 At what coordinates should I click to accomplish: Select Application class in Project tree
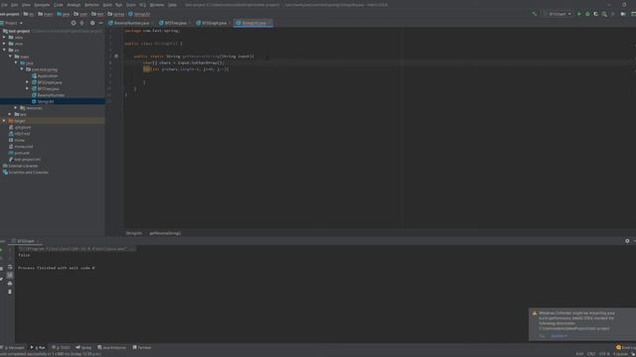(48, 76)
